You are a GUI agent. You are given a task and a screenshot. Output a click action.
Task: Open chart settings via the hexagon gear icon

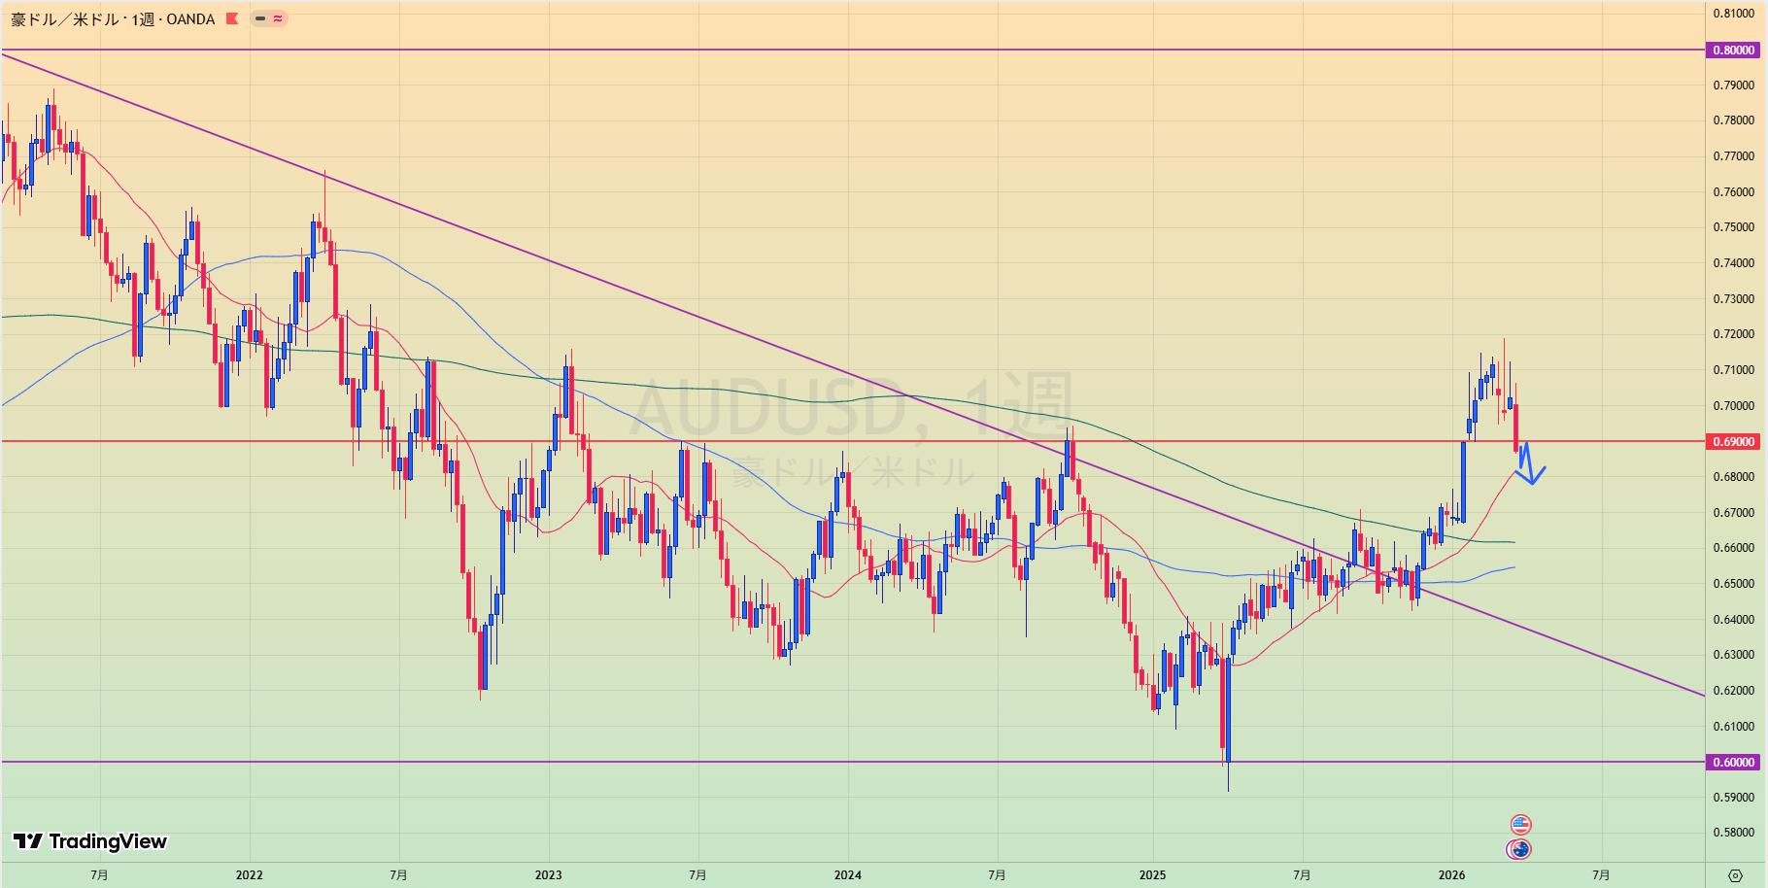pyautogui.click(x=1735, y=875)
